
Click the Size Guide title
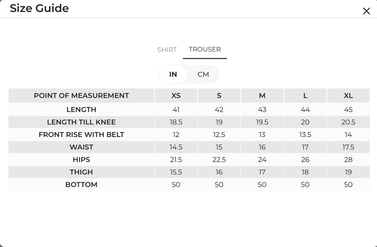point(39,8)
